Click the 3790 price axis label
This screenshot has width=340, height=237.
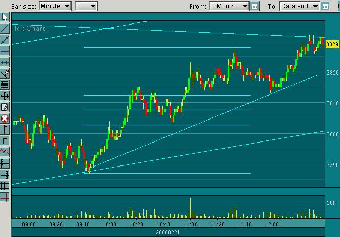[333, 165]
